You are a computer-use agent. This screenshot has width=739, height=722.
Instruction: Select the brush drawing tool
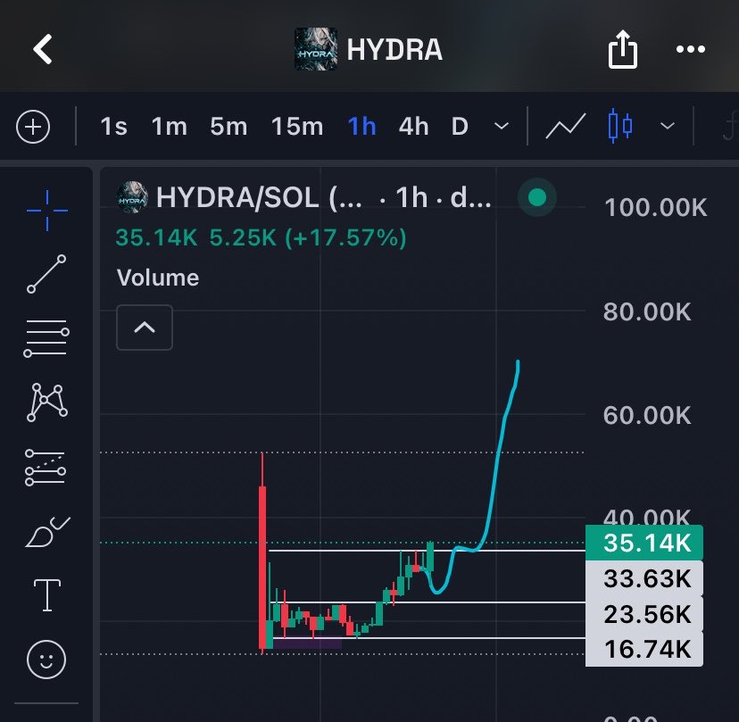coord(47,533)
